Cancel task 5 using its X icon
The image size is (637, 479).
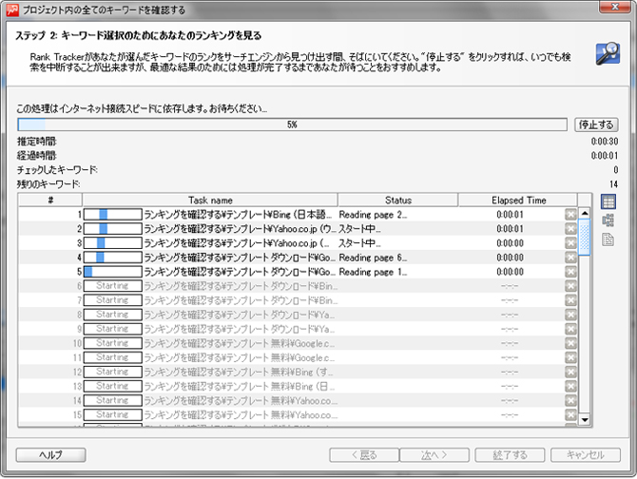coord(570,272)
